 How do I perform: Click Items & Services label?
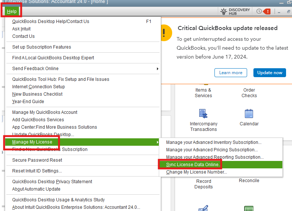(x=203, y=93)
